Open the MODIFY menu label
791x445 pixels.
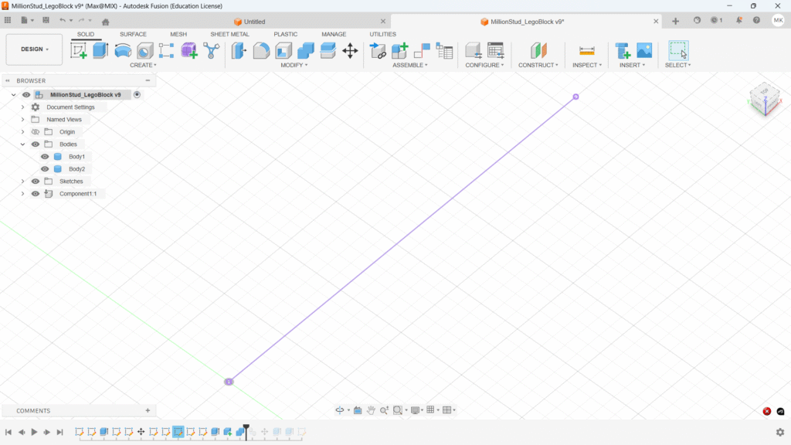point(294,65)
